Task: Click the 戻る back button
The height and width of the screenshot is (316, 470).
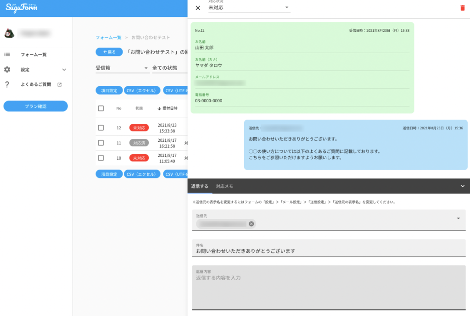Action: 109,52
